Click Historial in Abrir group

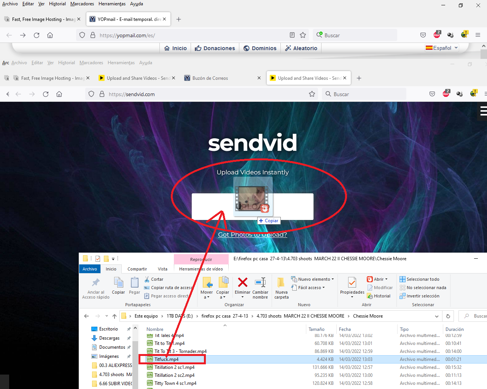click(x=379, y=296)
